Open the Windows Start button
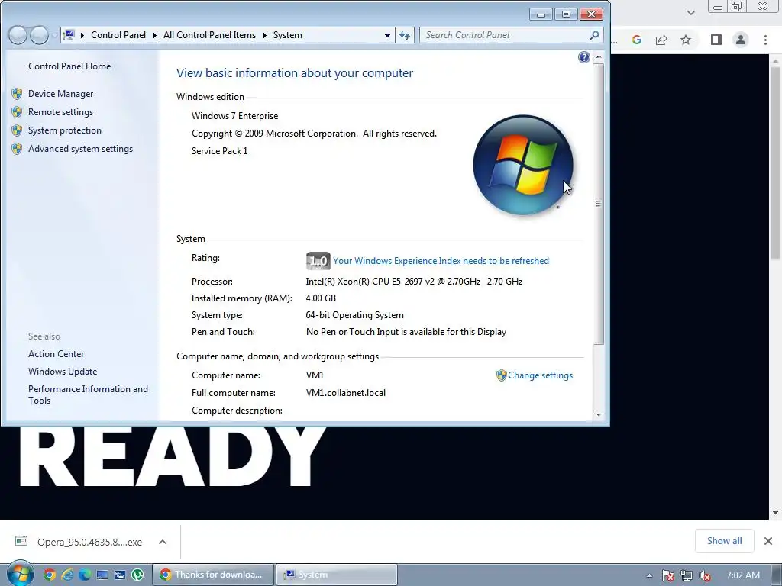 click(21, 574)
